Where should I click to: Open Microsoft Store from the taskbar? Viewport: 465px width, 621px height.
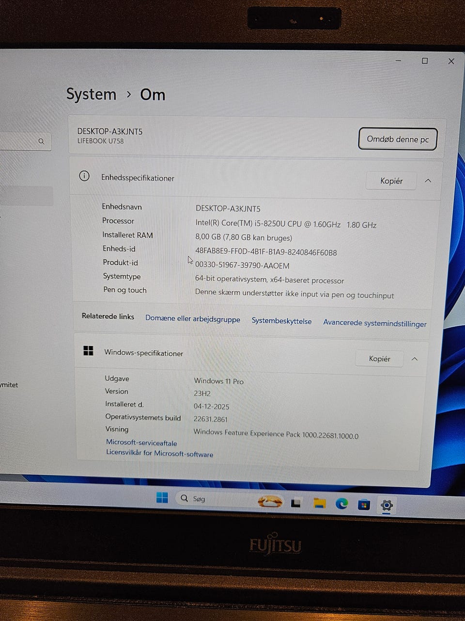[364, 505]
